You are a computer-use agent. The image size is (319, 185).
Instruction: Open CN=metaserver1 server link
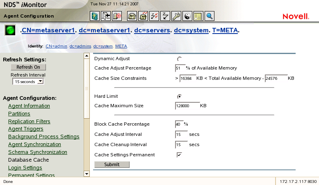click(48, 30)
